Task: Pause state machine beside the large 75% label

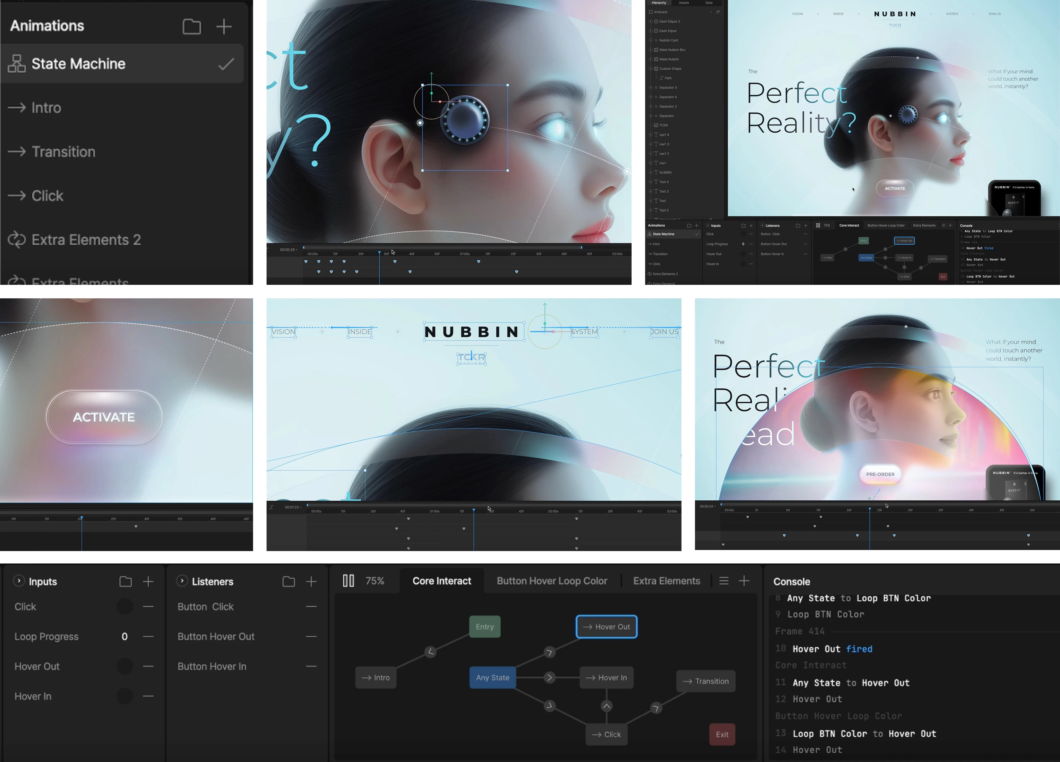Action: [349, 581]
